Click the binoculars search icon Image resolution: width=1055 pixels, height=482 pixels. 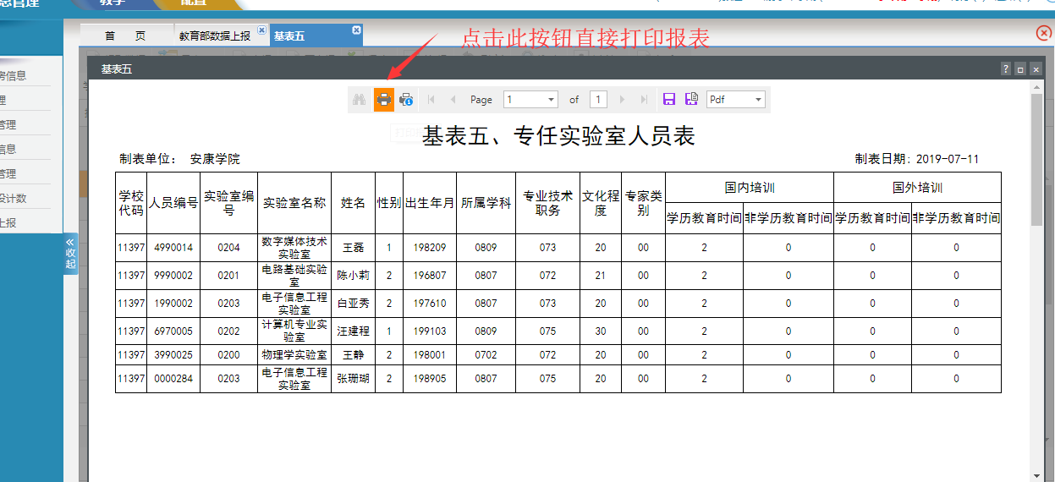pos(359,100)
